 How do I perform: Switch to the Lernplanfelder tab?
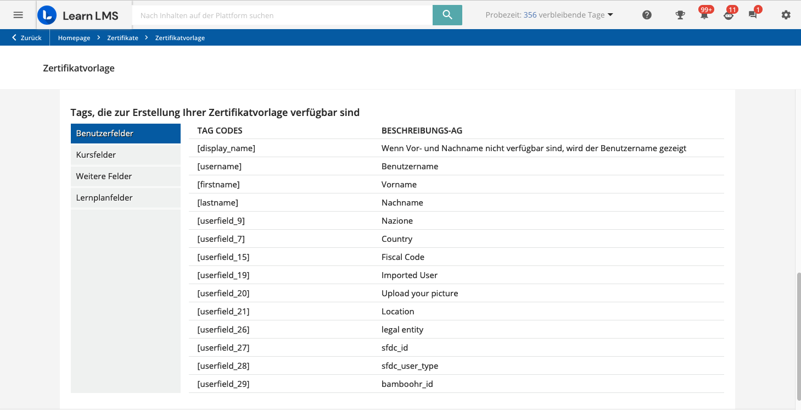pyautogui.click(x=126, y=198)
